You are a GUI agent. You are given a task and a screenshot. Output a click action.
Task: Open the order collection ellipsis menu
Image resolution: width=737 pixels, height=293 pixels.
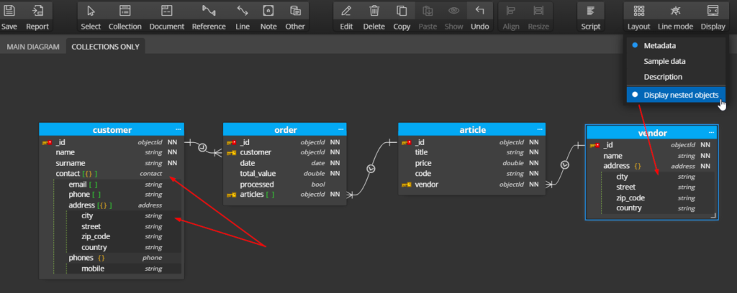pyautogui.click(x=340, y=129)
